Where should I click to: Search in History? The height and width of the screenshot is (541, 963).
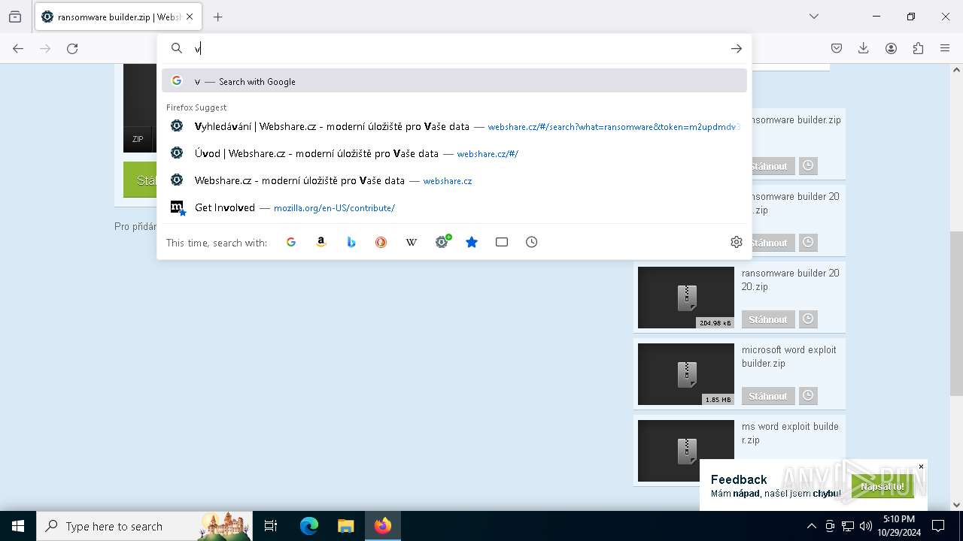tap(532, 242)
